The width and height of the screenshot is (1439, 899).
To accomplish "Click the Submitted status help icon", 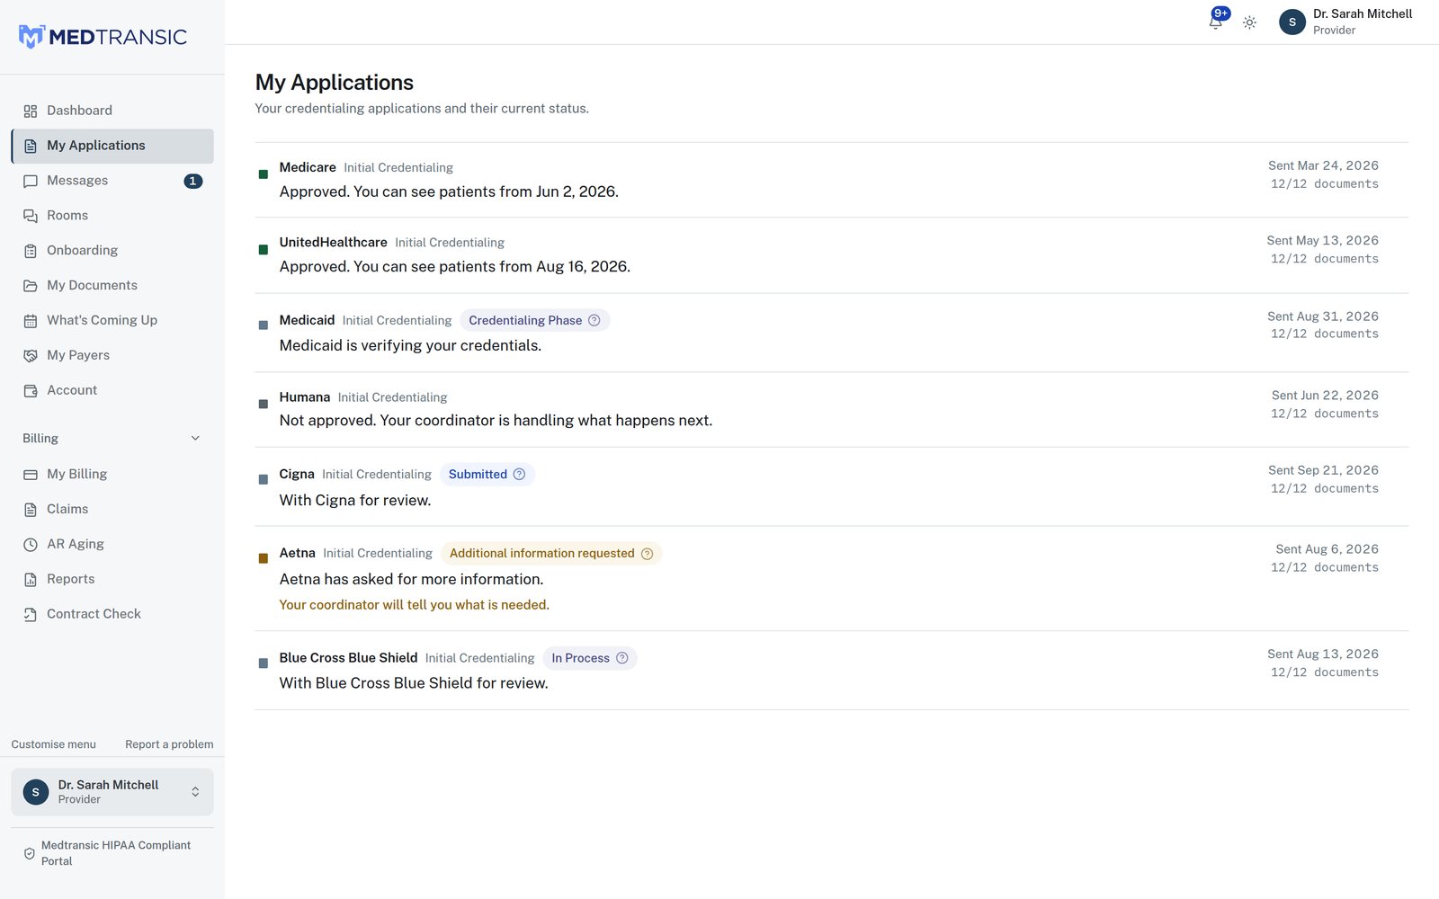I will (519, 475).
